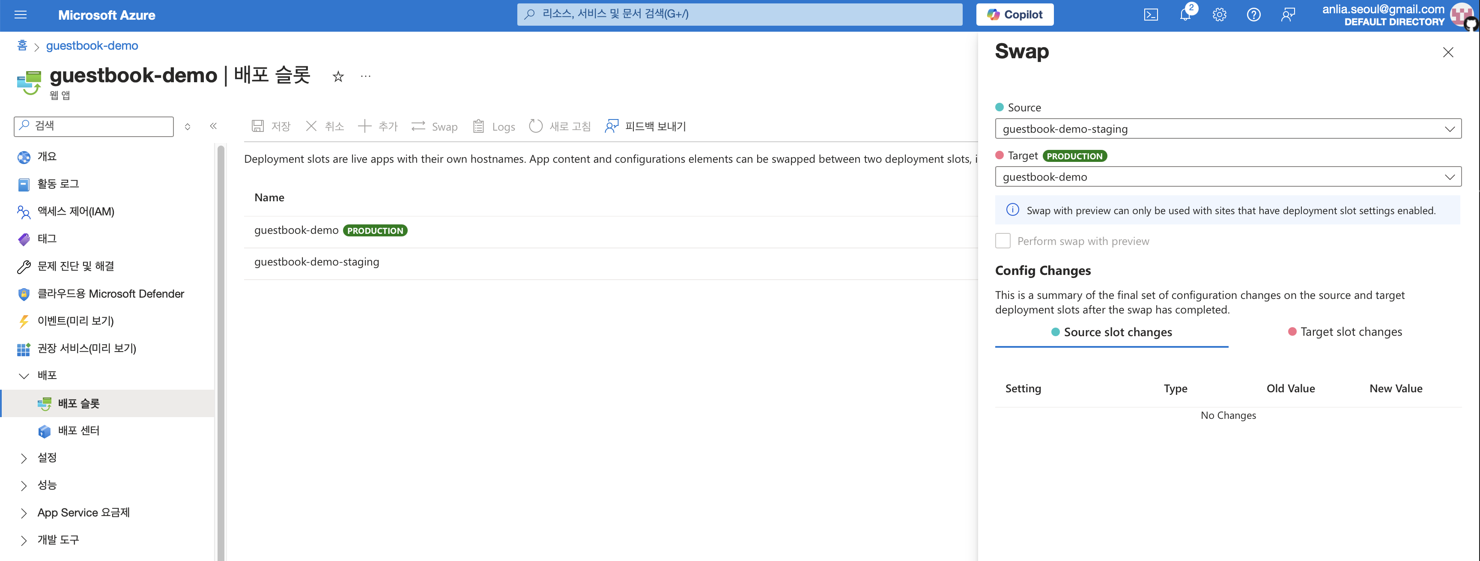1480x561 pixels.
Task: Collapse the sidebar with double chevron
Action: [213, 126]
